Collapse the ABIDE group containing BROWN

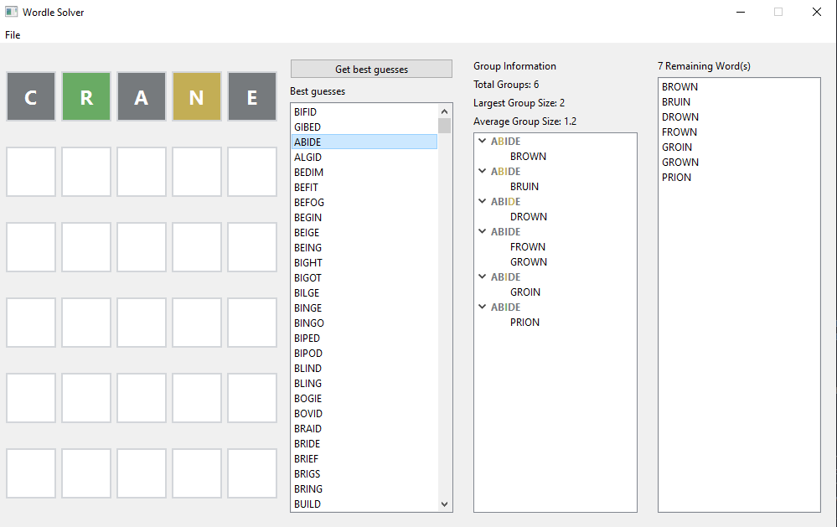pos(483,141)
